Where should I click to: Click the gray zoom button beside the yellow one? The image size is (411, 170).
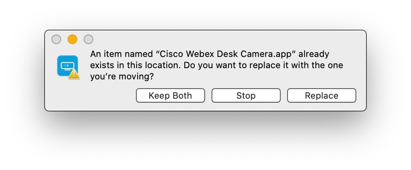(x=88, y=39)
